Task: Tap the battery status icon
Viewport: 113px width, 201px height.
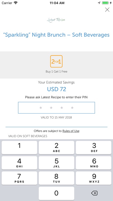Action: pos(106,3)
